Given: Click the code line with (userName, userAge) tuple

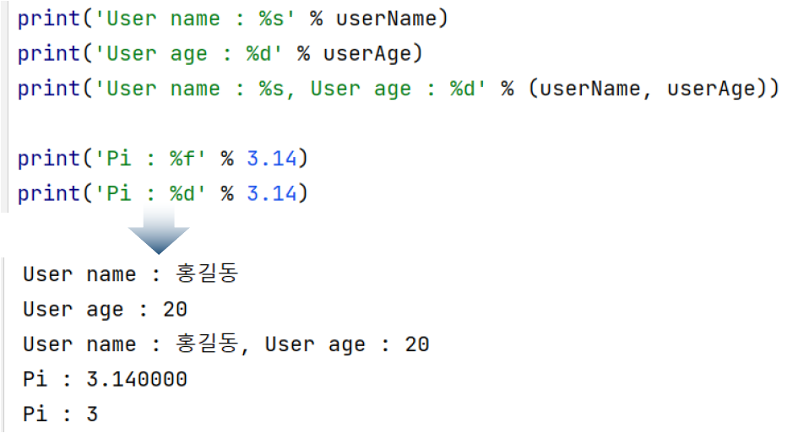Looking at the screenshot, I should (x=398, y=89).
